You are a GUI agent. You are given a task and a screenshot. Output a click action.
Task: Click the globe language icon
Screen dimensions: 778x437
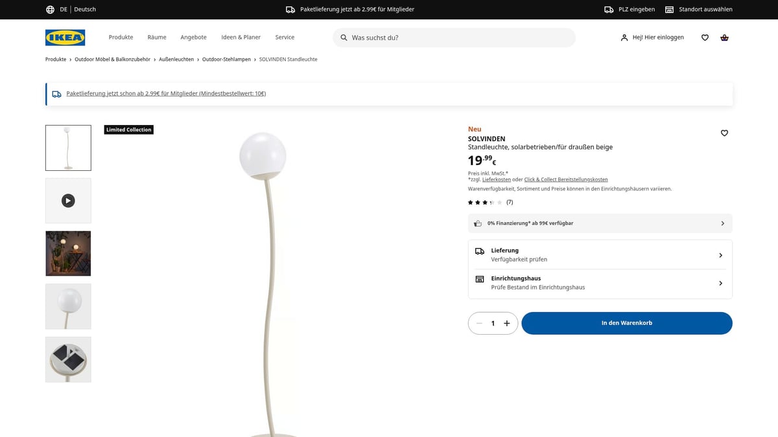(50, 9)
